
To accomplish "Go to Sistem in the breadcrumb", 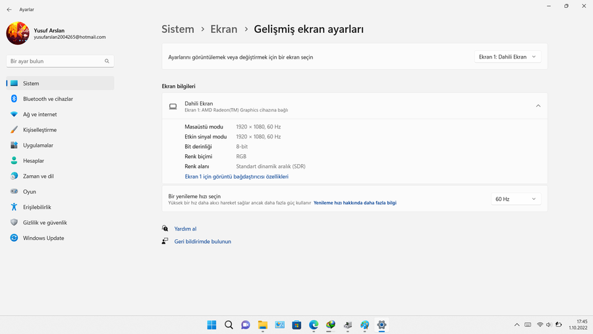I will point(178,30).
